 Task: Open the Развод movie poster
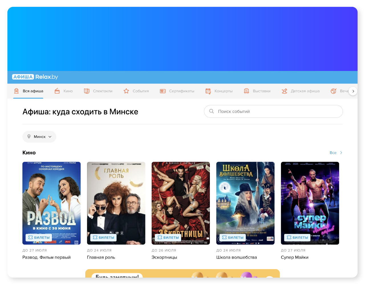pos(52,203)
